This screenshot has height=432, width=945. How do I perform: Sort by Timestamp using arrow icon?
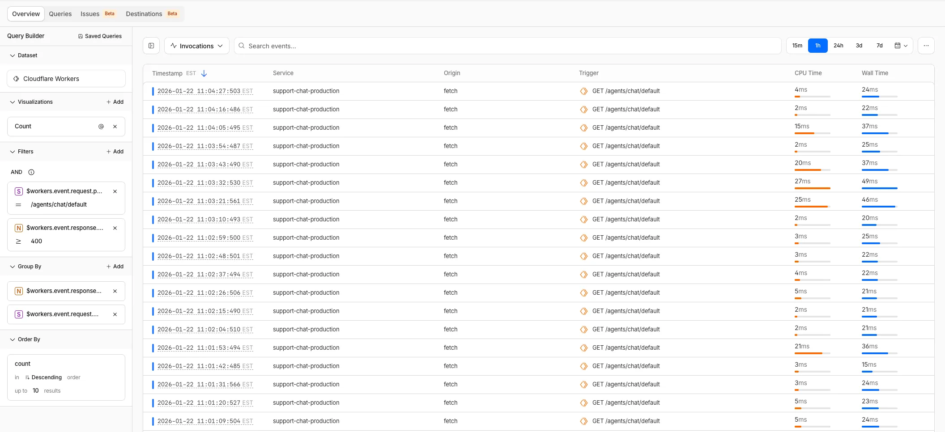point(204,73)
